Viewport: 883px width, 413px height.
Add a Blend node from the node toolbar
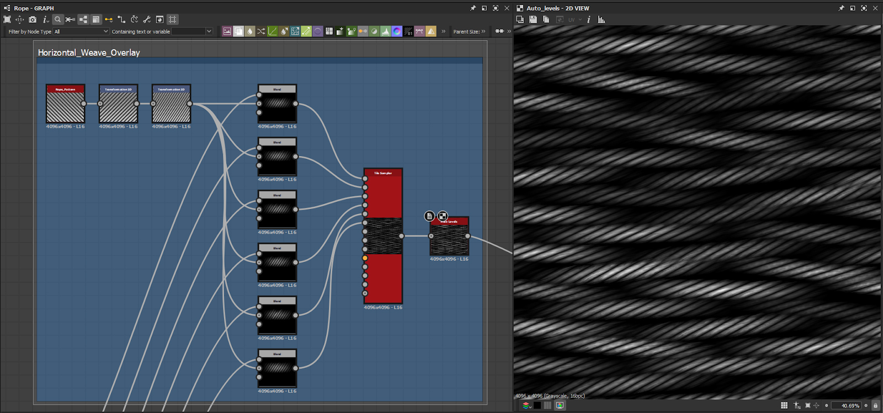(238, 31)
